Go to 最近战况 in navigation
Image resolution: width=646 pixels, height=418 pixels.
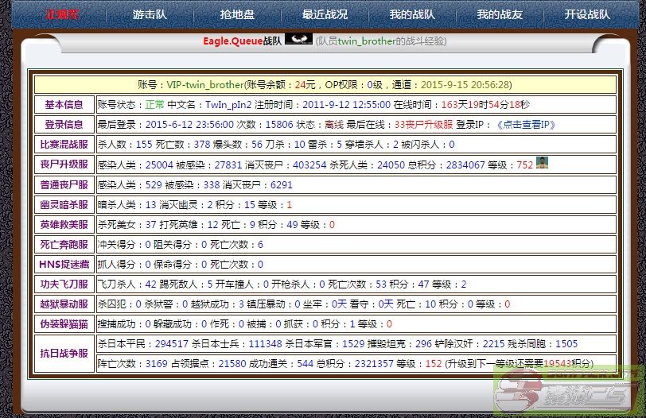pyautogui.click(x=325, y=14)
